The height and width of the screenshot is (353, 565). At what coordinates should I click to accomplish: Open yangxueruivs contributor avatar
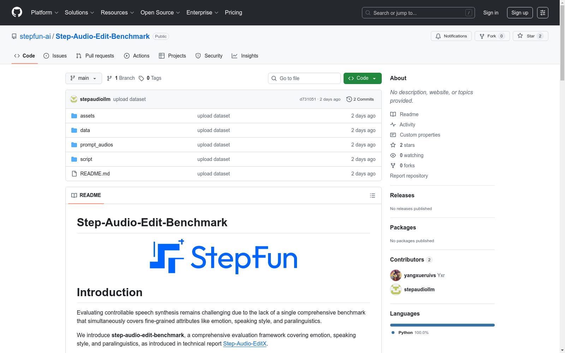pyautogui.click(x=396, y=275)
